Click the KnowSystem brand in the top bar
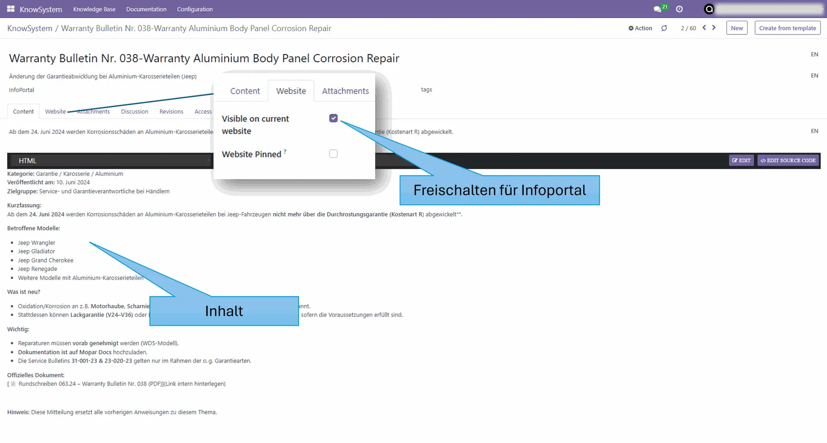Viewport: 827px width, 443px height. [40, 9]
